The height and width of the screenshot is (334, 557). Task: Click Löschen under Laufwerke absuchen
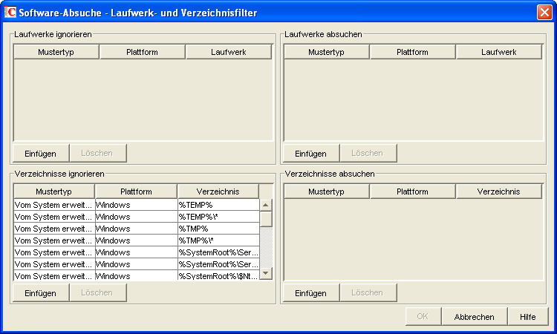coord(368,154)
